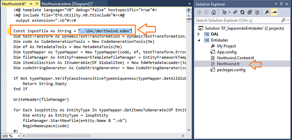
Task: Toggle the pin on Northwind.tt tab
Action: [x=31, y=4]
